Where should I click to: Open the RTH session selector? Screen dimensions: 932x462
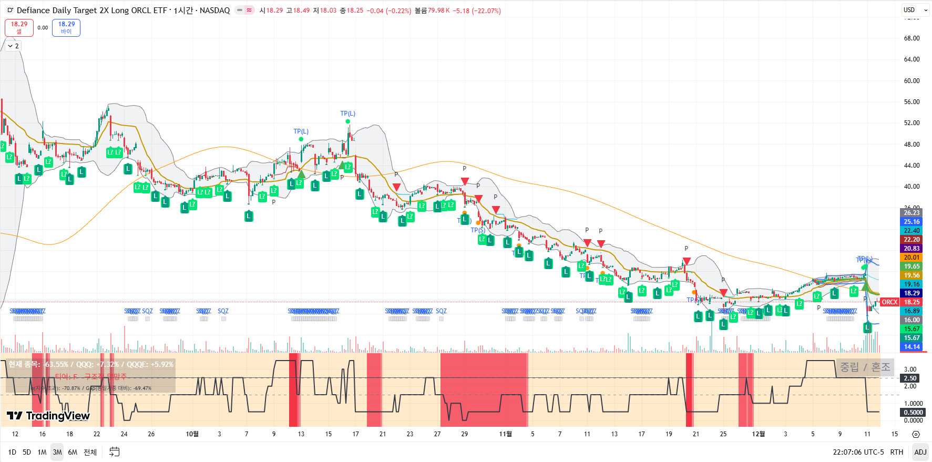coord(897,452)
